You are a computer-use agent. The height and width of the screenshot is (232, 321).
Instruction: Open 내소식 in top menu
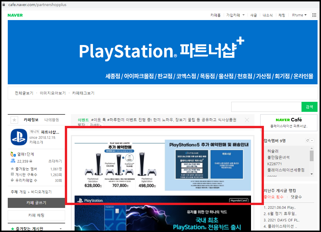(x=268, y=15)
